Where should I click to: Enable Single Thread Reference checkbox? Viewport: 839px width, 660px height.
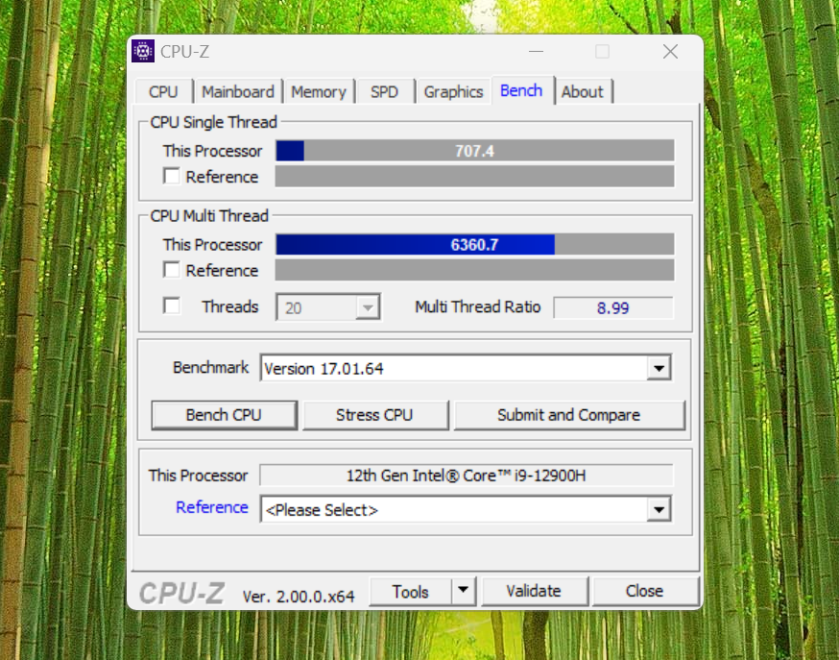pyautogui.click(x=171, y=176)
